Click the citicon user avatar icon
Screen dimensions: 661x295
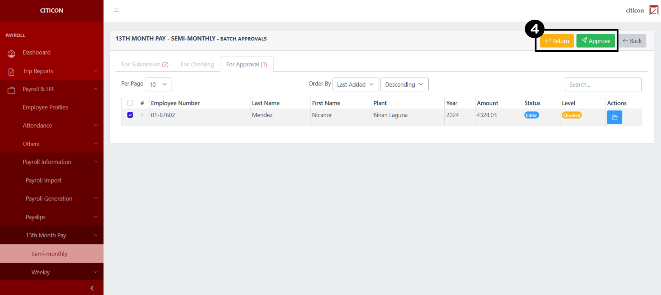[653, 10]
